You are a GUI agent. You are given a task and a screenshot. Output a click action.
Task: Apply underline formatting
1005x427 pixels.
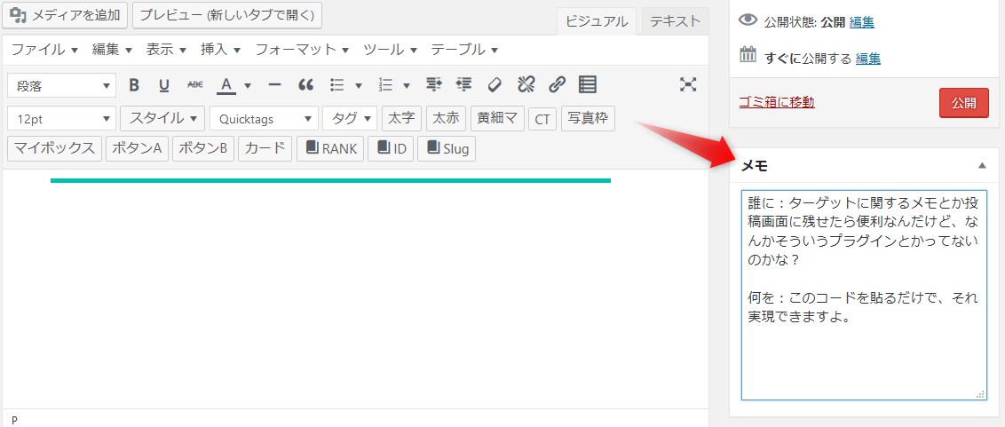click(164, 85)
